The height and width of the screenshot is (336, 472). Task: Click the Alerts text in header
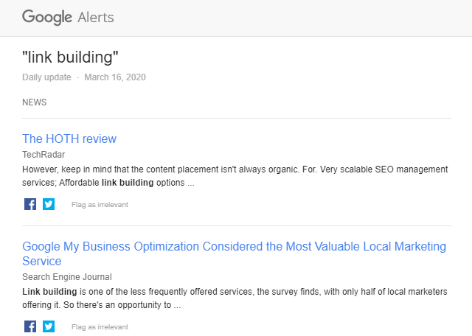coord(94,17)
